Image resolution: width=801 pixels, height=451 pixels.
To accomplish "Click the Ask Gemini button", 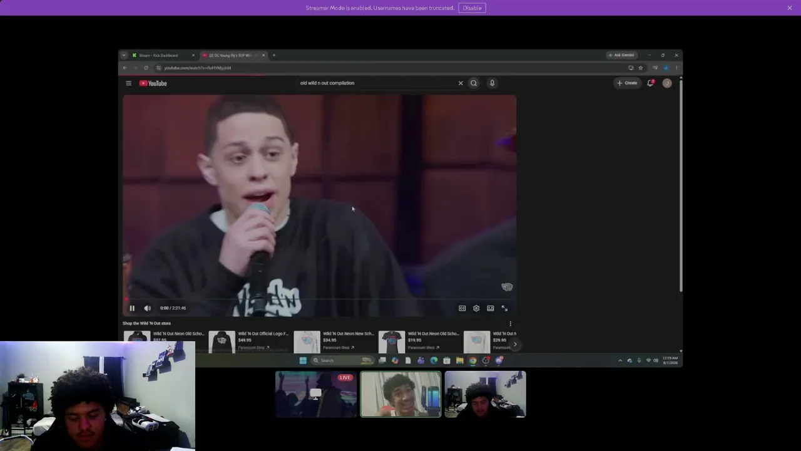I will [x=621, y=55].
